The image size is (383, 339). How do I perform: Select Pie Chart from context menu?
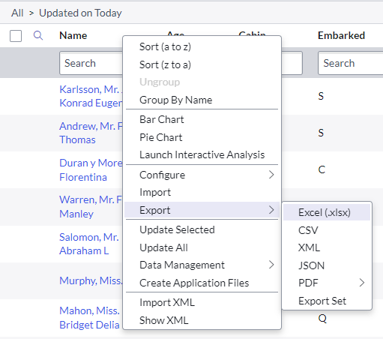(x=202, y=137)
